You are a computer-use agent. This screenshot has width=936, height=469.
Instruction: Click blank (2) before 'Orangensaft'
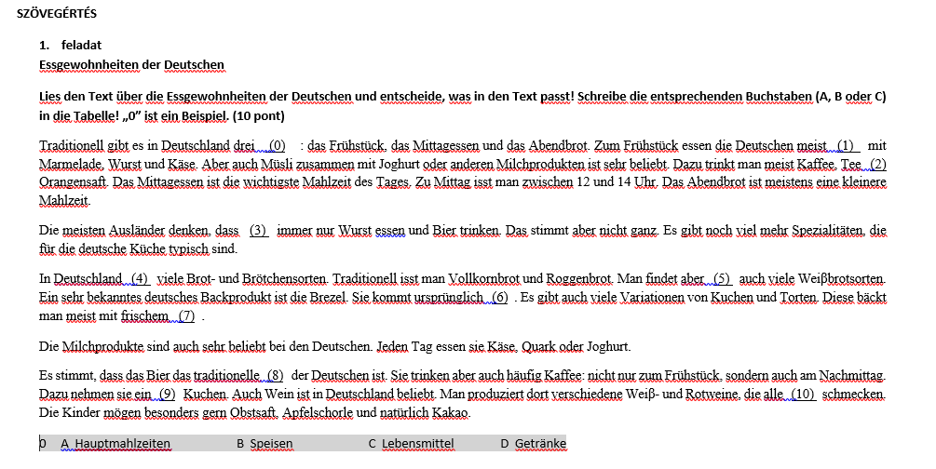(876, 164)
